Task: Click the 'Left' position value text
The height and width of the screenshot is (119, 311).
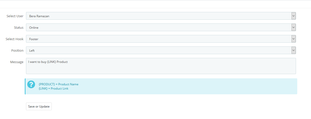Action: click(32, 51)
